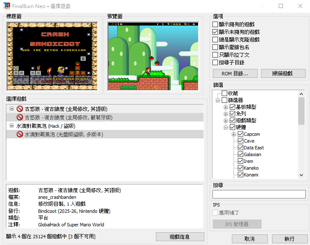Uncheck the Cave hardware checkbox
The image size is (310, 245).
point(240,141)
